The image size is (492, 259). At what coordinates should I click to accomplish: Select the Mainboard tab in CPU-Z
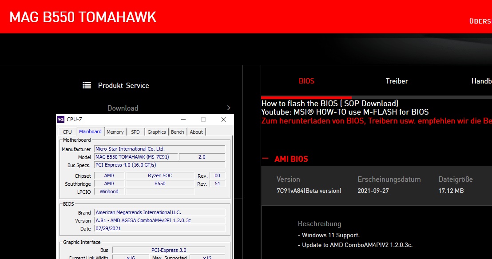pos(91,131)
